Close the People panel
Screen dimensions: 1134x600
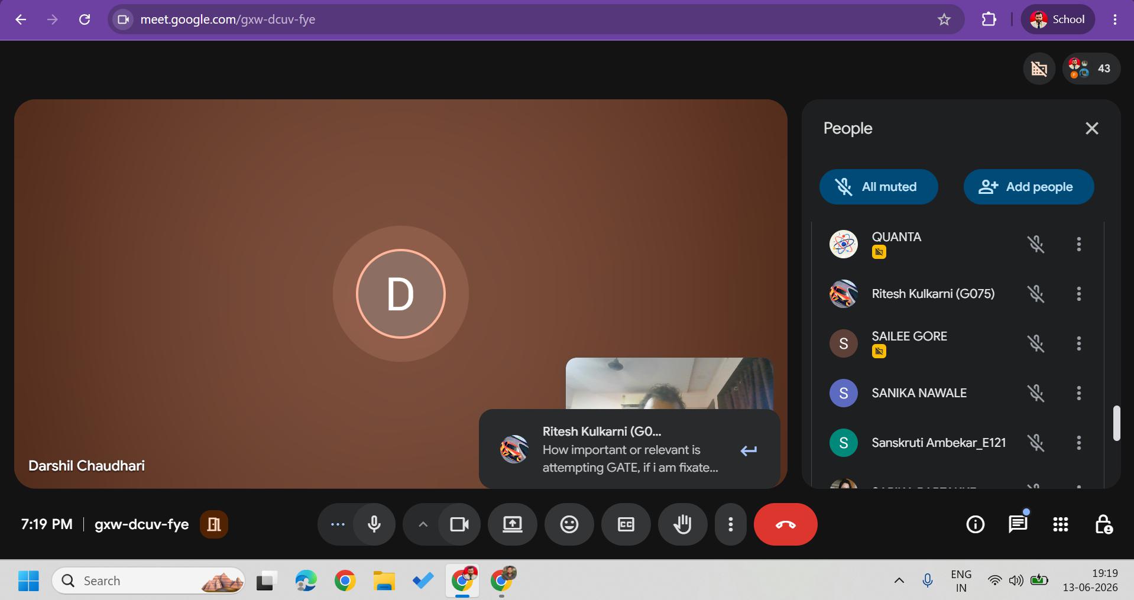1092,128
